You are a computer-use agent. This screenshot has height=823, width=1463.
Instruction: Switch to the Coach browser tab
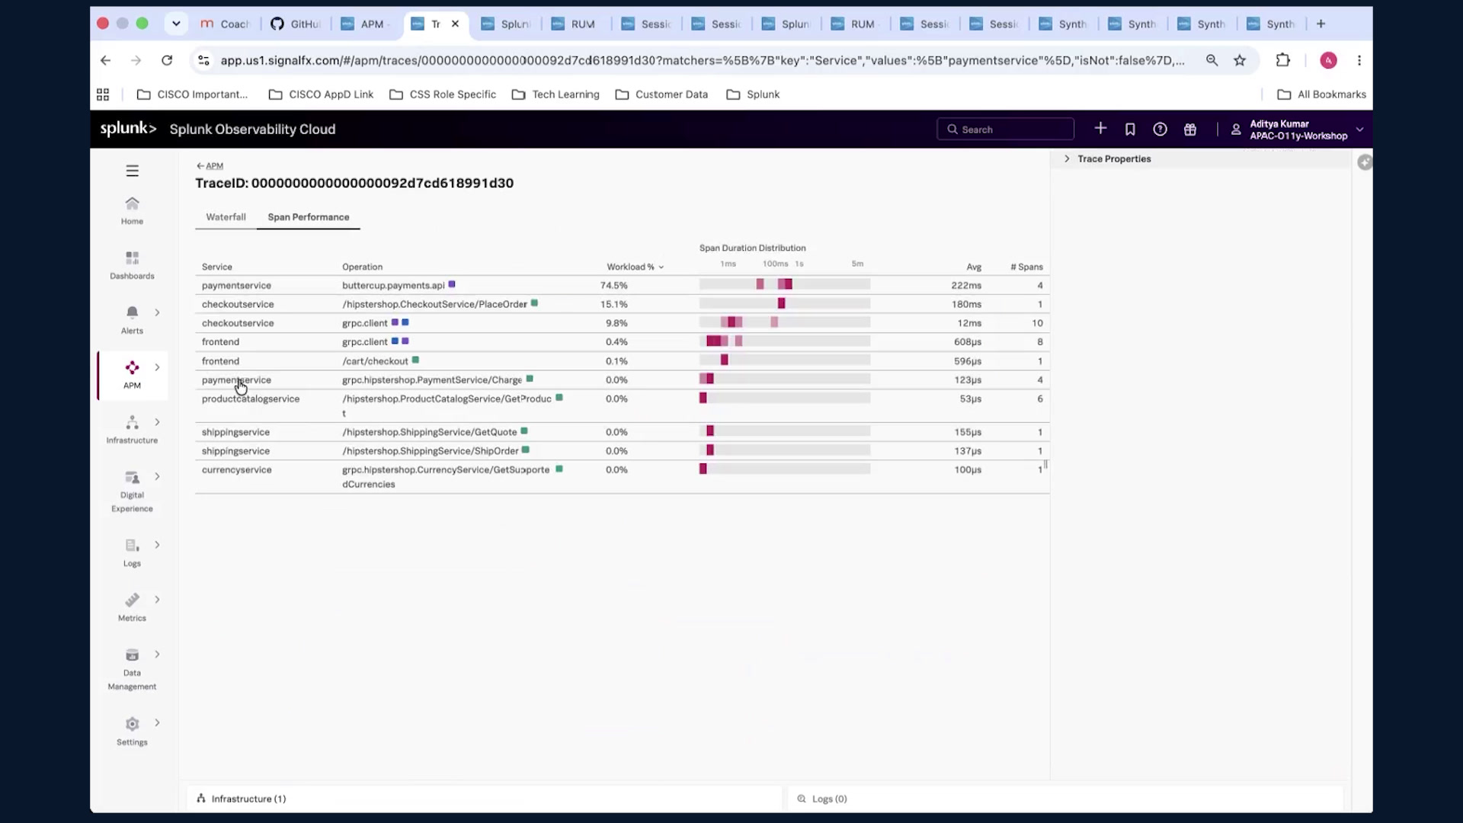[226, 24]
